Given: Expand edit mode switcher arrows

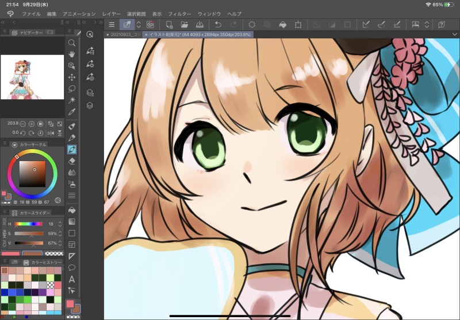Looking at the screenshot, I should tap(139, 25).
